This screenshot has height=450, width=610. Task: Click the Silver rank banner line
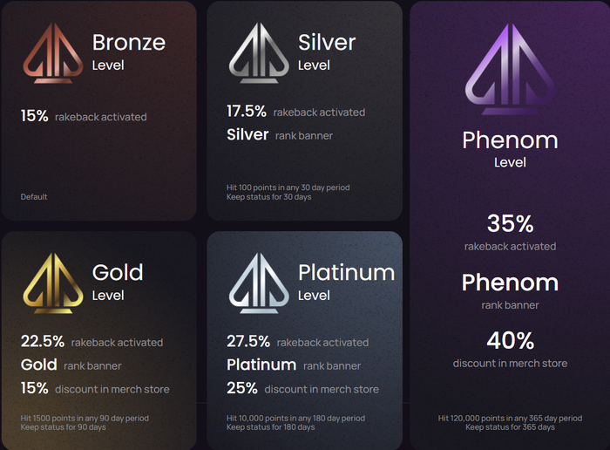coord(280,135)
